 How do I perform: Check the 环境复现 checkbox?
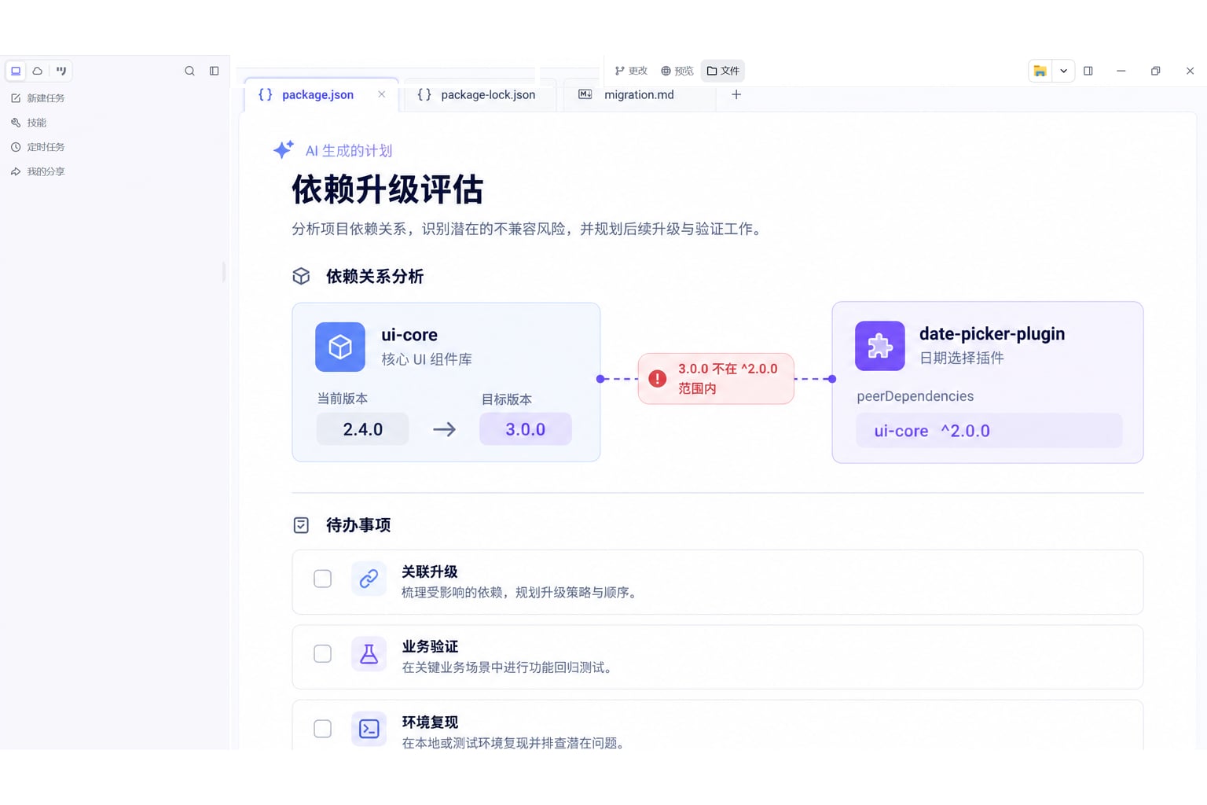322,729
